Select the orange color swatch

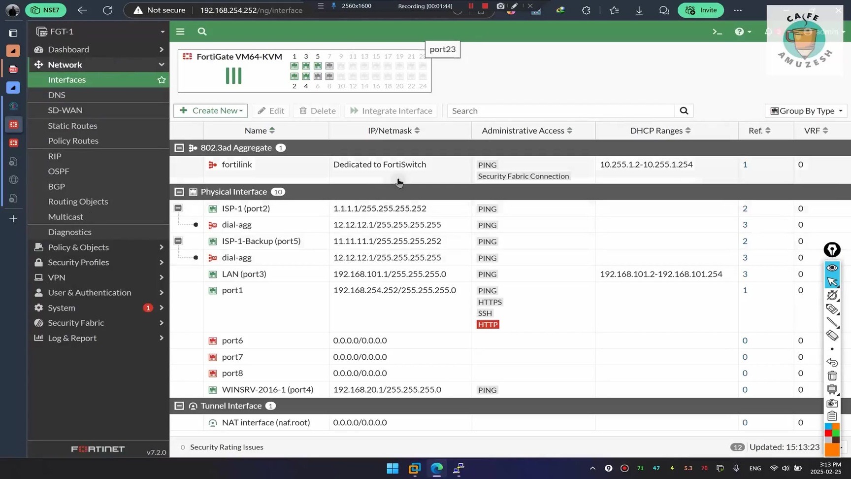[832, 450]
